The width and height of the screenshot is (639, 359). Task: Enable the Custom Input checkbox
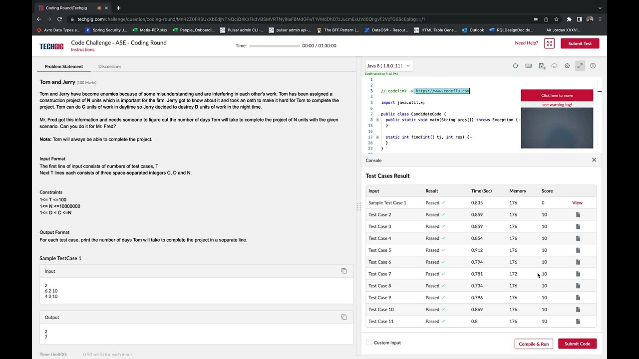pos(369,343)
